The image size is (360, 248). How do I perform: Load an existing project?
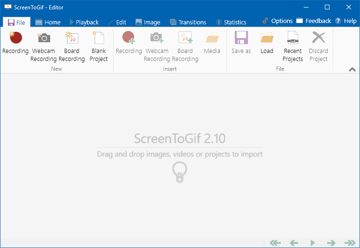(x=267, y=43)
